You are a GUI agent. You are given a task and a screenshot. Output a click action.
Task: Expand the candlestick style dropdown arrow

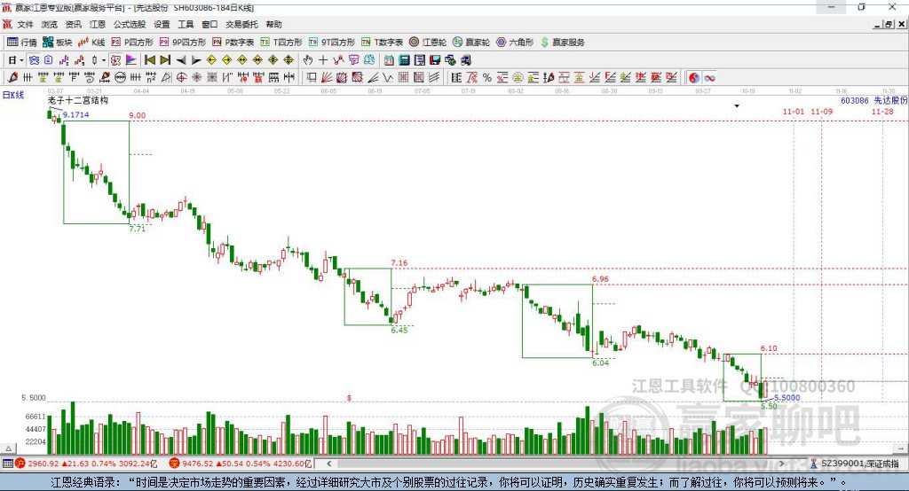(104, 60)
